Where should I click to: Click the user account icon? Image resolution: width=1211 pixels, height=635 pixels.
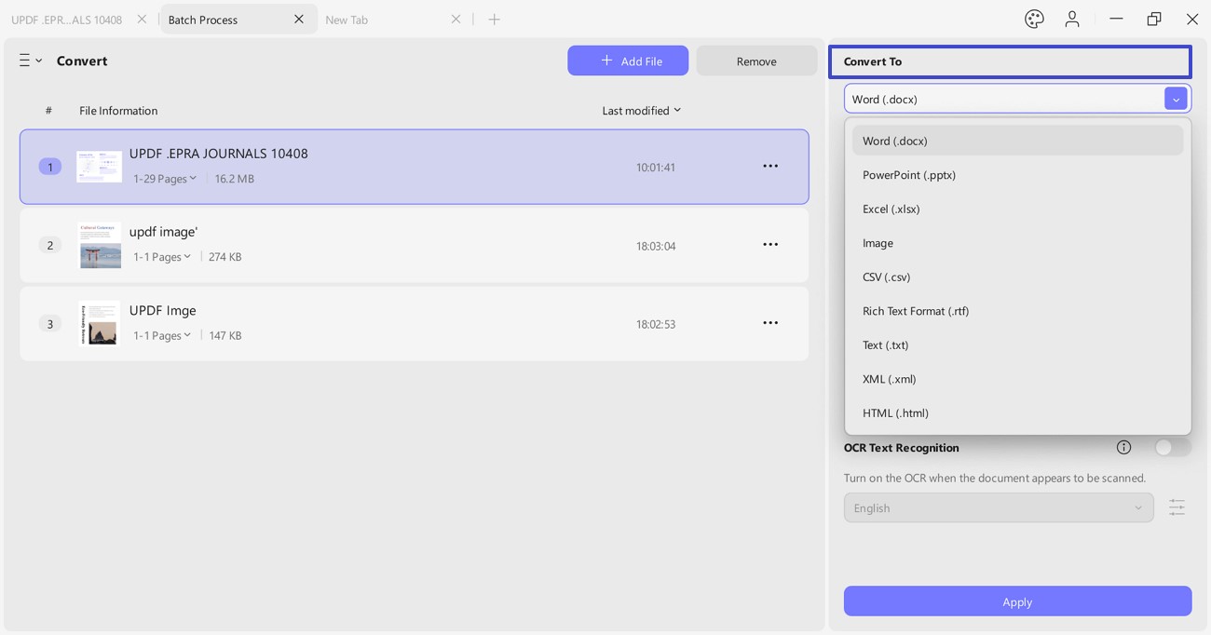coord(1072,19)
